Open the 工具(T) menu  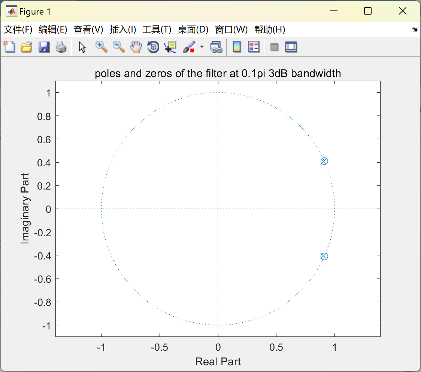click(157, 30)
